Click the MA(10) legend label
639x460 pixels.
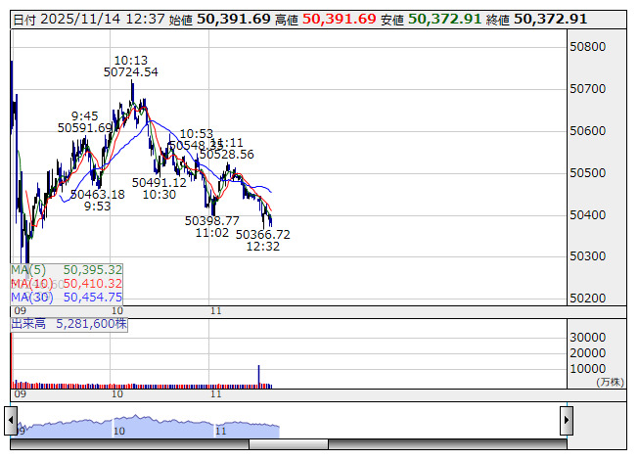pyautogui.click(x=31, y=284)
